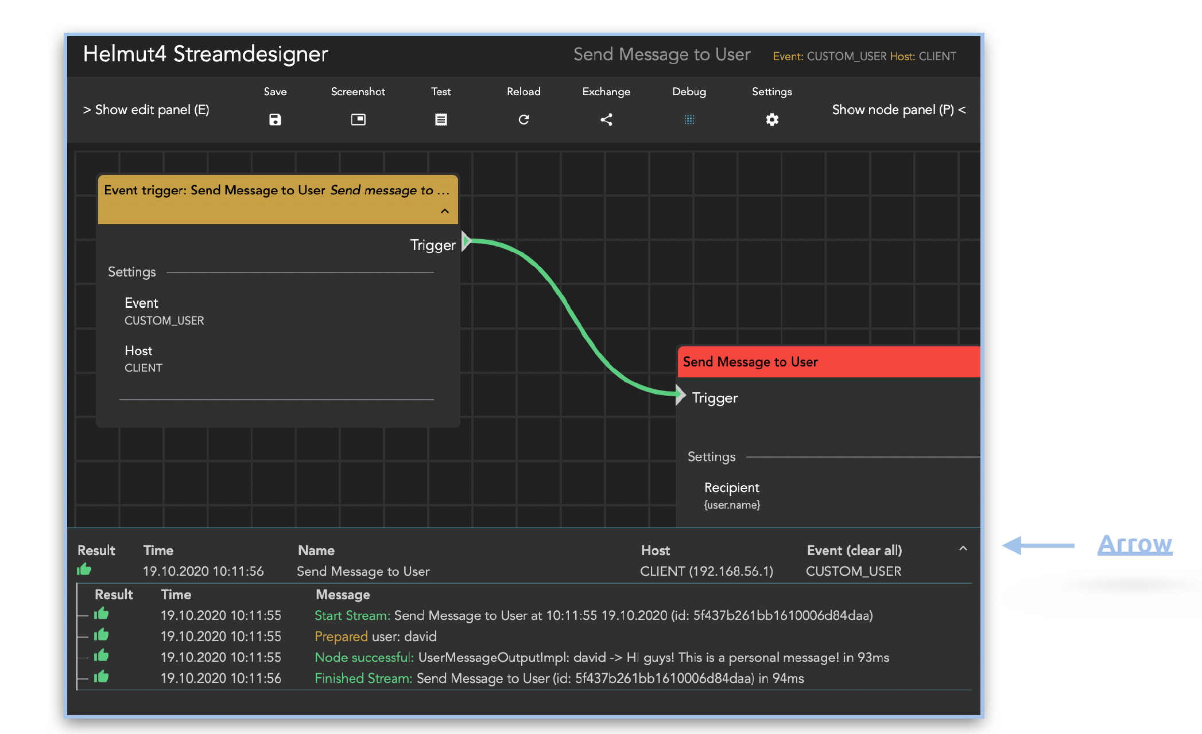
Task: Show edit panel (E) toggle
Action: 146,110
